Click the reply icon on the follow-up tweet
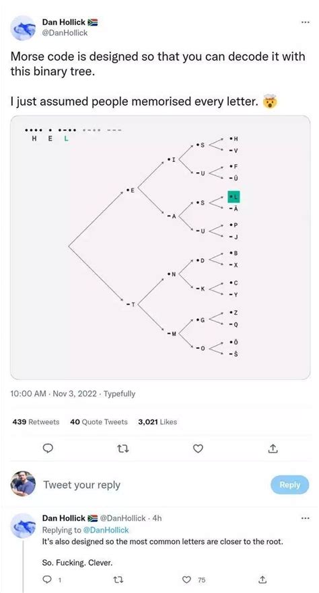The image size is (319, 593). coord(48,580)
